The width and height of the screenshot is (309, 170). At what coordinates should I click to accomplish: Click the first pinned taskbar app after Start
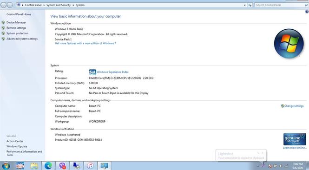point(20,166)
